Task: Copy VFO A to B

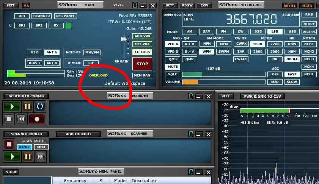Action: pyautogui.click(x=190, y=44)
